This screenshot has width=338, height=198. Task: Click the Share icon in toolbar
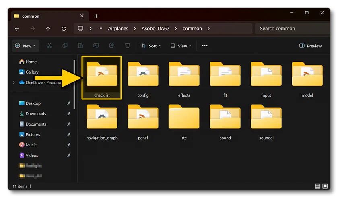click(x=112, y=46)
